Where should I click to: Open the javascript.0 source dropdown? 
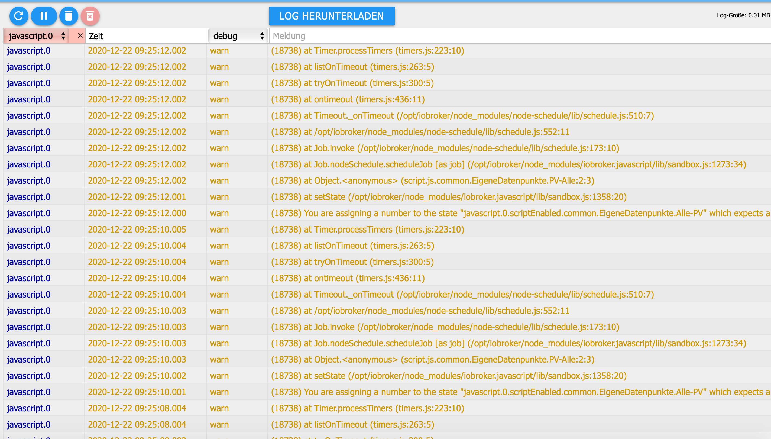click(37, 36)
